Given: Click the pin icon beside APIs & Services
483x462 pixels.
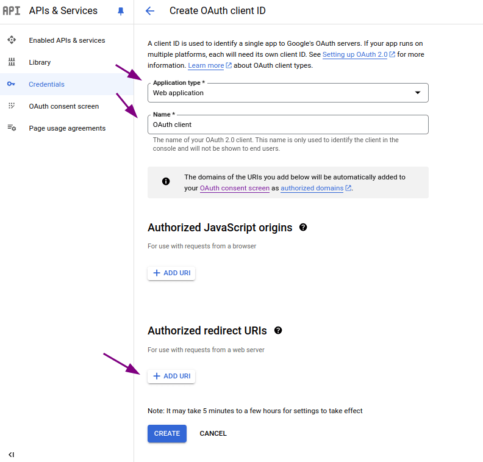Looking at the screenshot, I should (121, 11).
